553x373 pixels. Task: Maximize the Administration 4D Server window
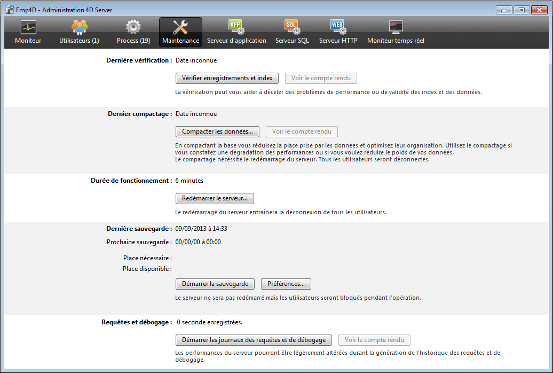(x=520, y=10)
